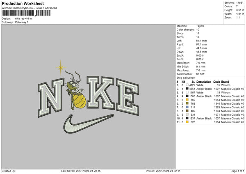The width and height of the screenshot is (246, 174).
Task: Click the Min Stitch value 0.1 mm
Action: [200, 66]
